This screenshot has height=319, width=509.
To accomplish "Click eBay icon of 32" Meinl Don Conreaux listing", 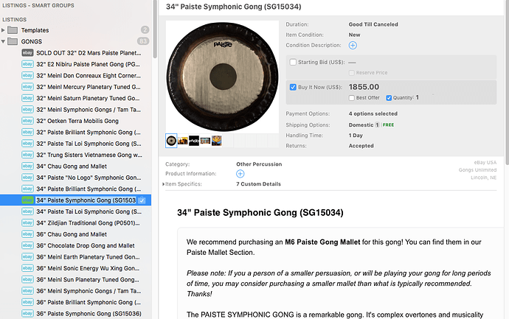I will pos(27,75).
